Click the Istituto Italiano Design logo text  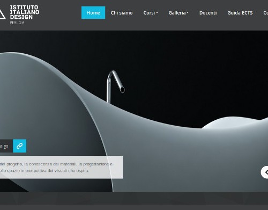click(x=25, y=12)
